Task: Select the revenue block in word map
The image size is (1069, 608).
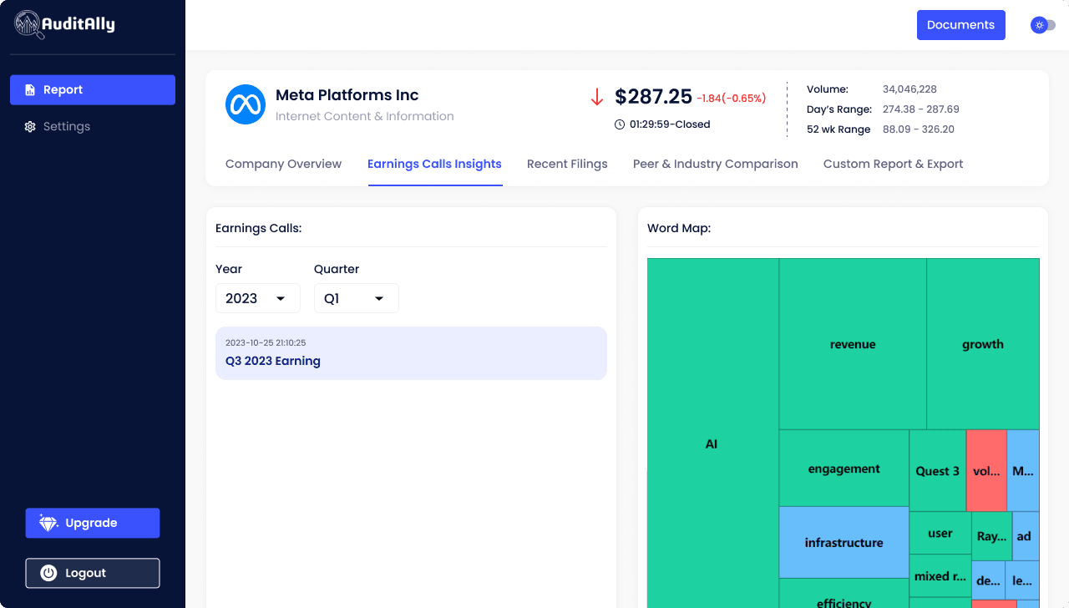Action: click(x=853, y=344)
